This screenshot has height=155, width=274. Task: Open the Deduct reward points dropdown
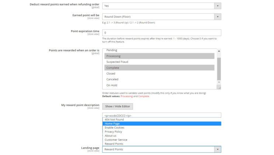click(162, 6)
